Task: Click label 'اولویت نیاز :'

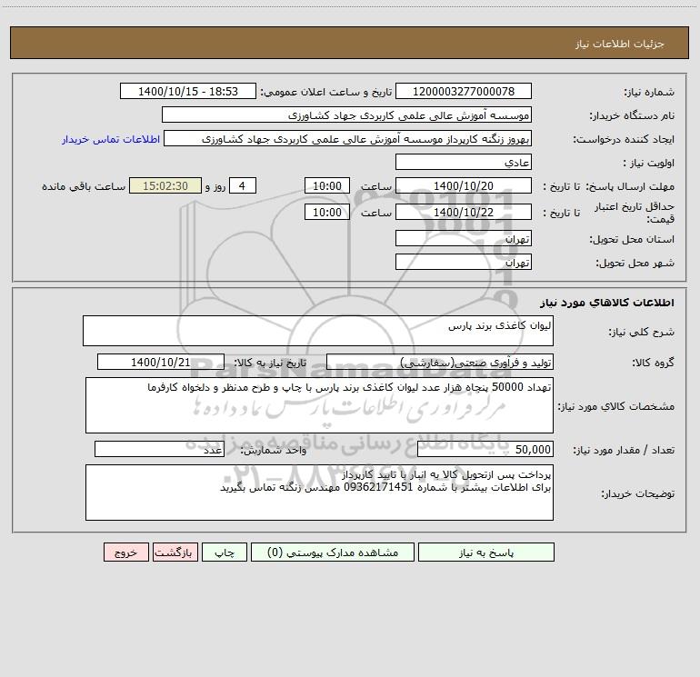Action: tap(649, 163)
